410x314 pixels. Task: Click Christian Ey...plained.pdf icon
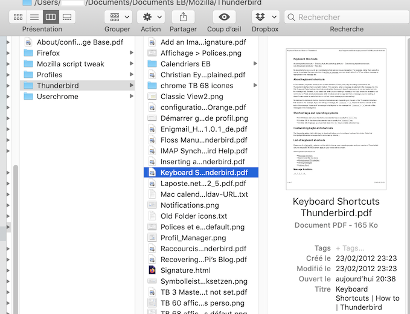152,75
